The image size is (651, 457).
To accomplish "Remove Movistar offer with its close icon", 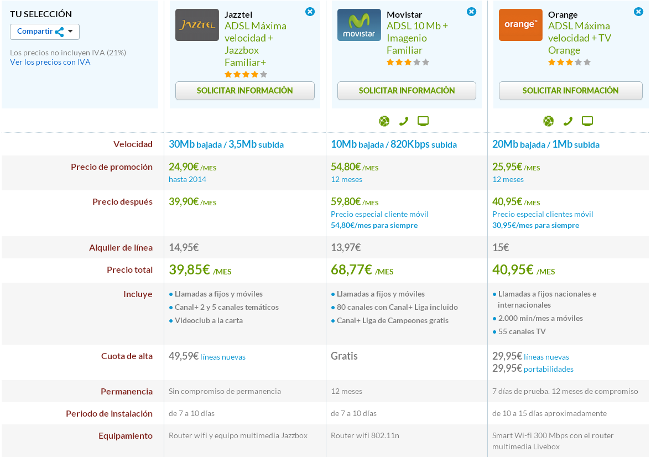I will pyautogui.click(x=471, y=12).
